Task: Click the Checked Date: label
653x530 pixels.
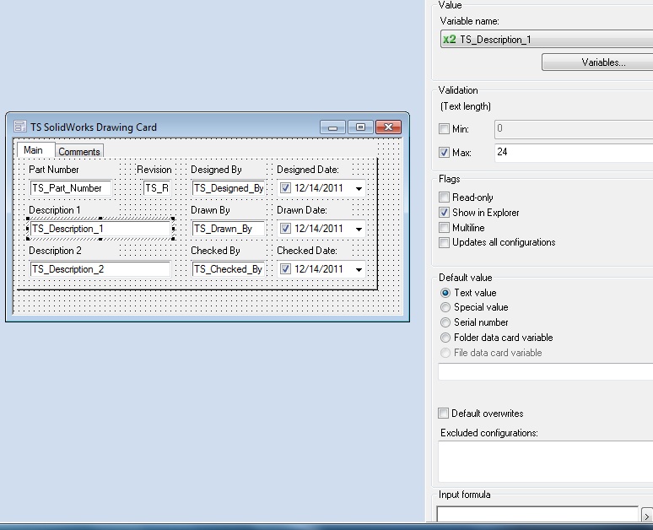Action: click(307, 251)
